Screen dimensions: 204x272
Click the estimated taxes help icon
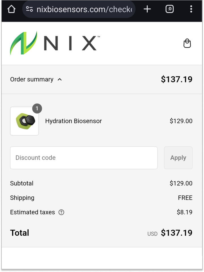(x=61, y=212)
